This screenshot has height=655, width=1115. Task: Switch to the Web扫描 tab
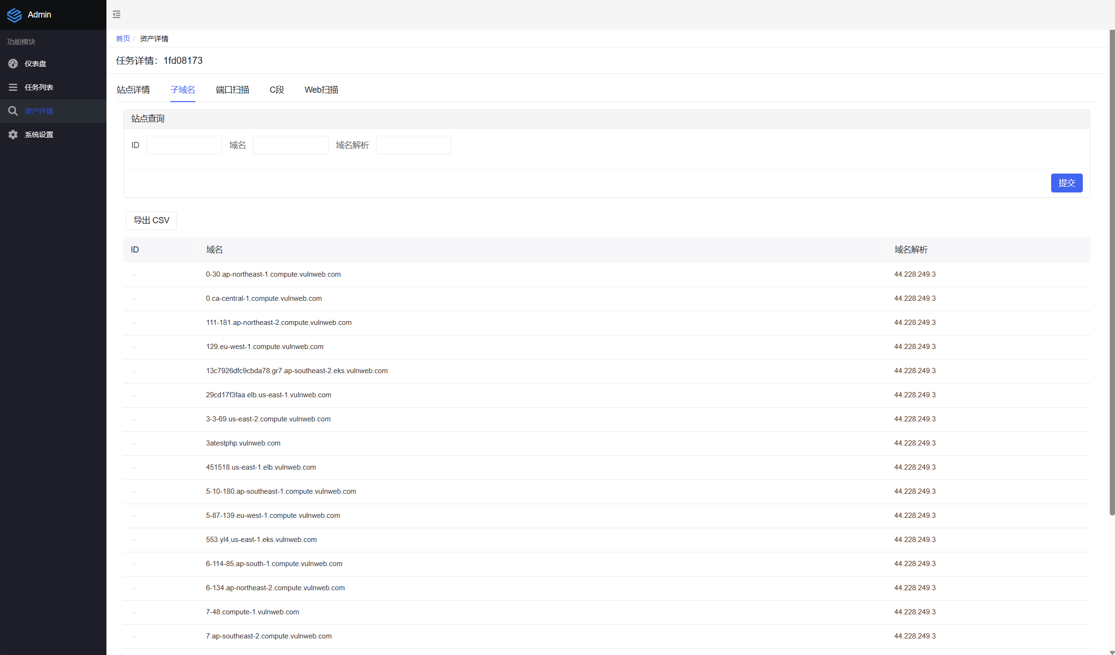[x=321, y=89]
